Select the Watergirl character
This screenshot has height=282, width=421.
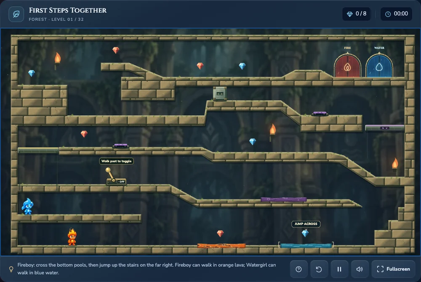[x=27, y=207]
